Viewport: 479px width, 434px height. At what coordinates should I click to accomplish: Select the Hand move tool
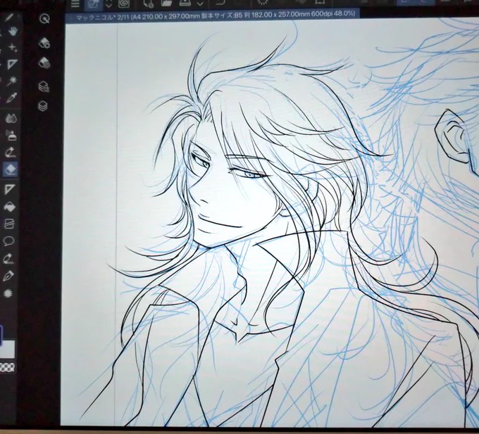tap(13, 31)
